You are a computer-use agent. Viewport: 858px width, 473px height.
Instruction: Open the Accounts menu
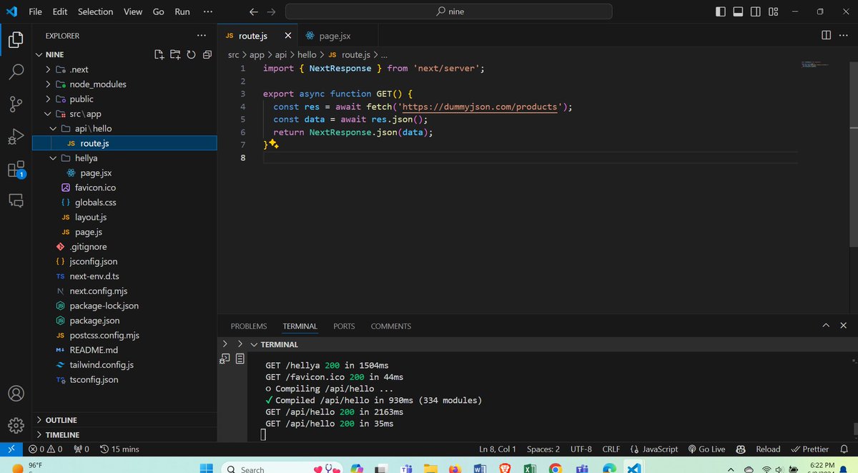16,394
